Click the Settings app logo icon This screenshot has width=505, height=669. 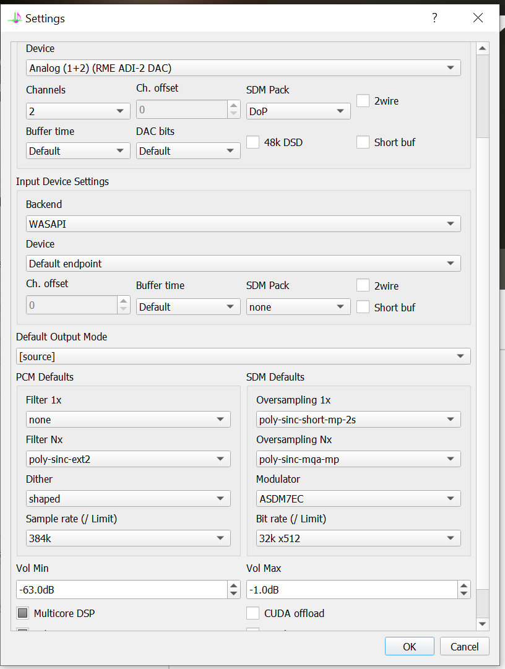coord(14,19)
